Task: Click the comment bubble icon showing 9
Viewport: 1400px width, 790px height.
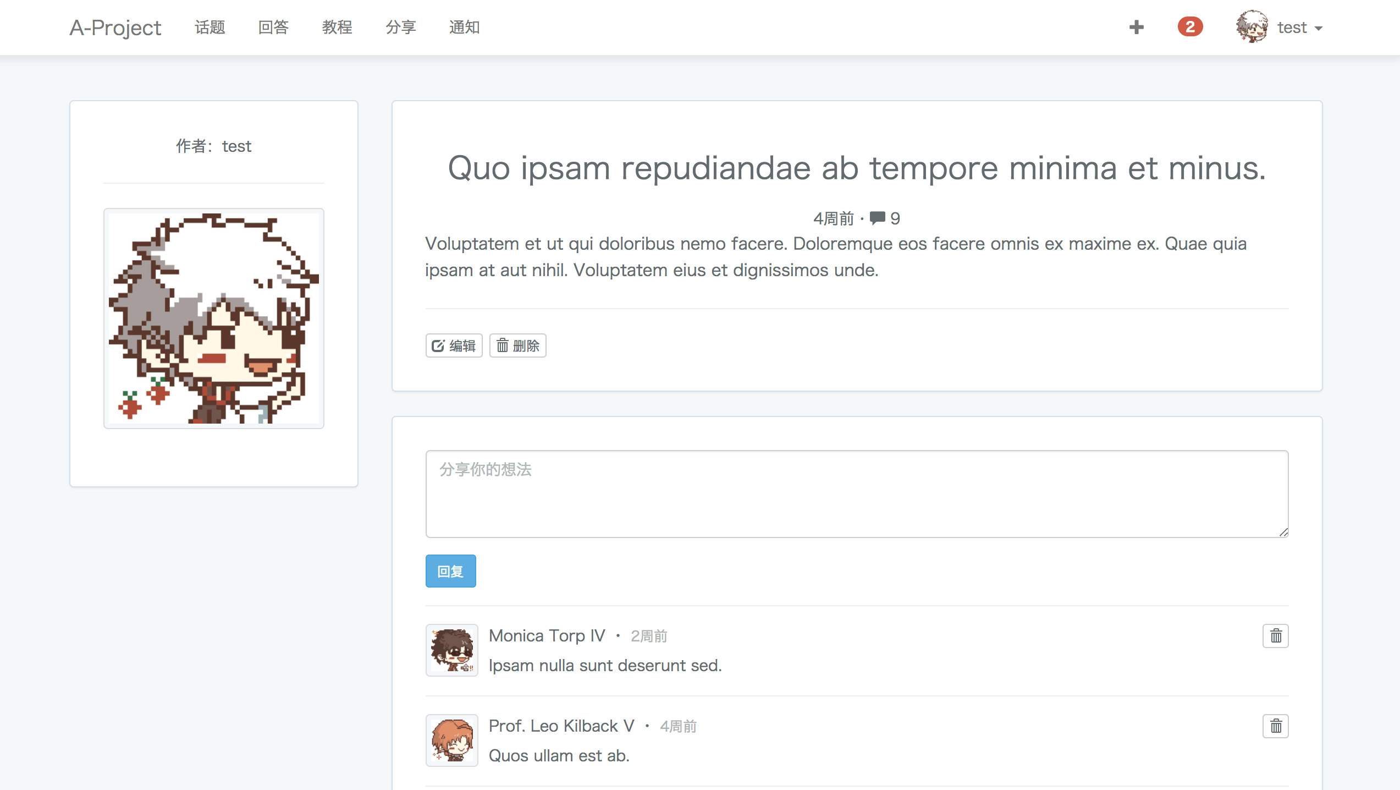Action: point(878,218)
